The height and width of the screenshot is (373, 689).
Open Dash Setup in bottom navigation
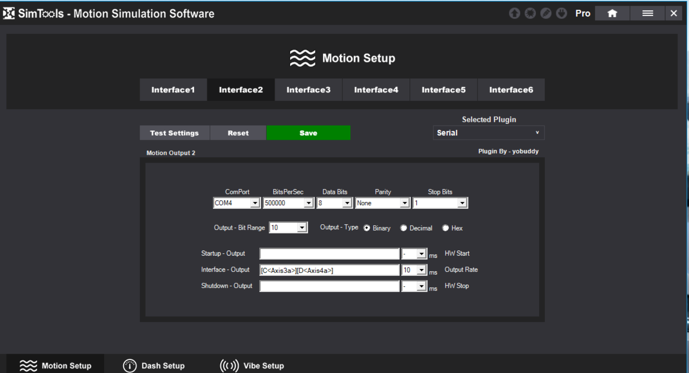pyautogui.click(x=154, y=365)
